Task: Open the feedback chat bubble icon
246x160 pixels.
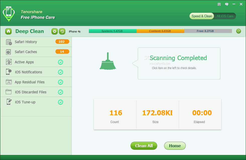Action: coord(226,4)
